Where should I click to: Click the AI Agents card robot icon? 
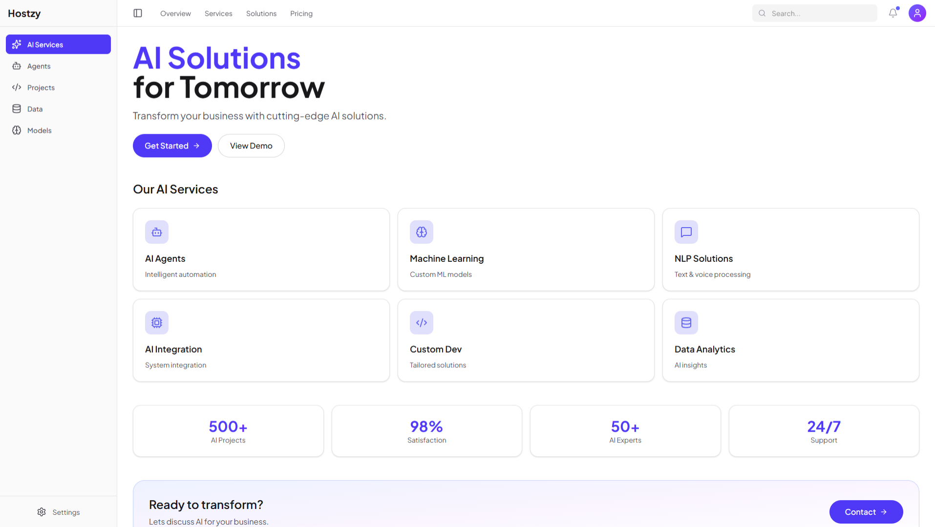tap(157, 232)
